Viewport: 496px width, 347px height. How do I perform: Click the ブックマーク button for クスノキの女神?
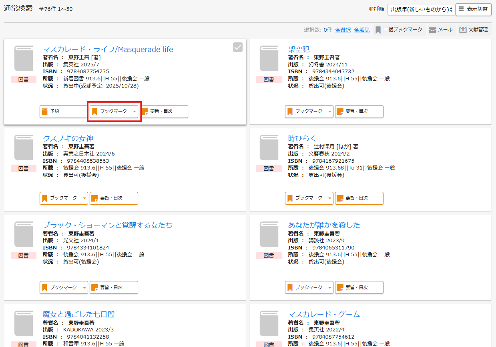tap(60, 198)
